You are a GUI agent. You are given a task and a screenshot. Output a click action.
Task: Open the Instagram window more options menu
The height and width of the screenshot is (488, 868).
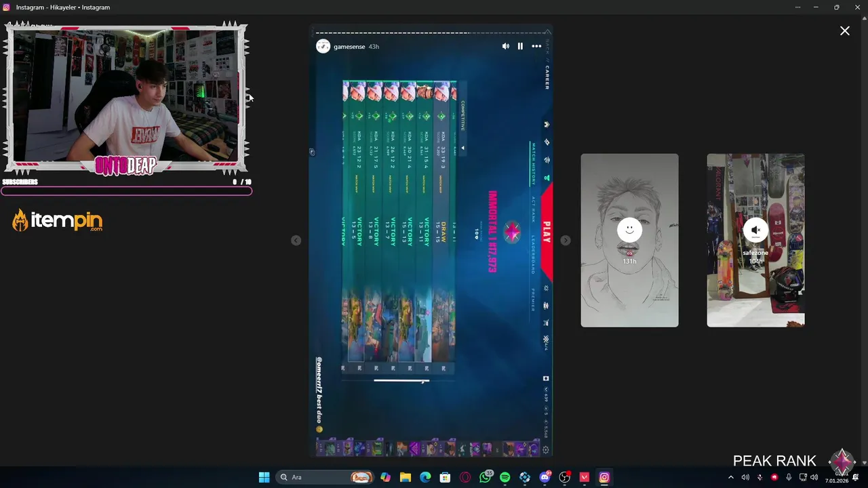click(x=797, y=7)
